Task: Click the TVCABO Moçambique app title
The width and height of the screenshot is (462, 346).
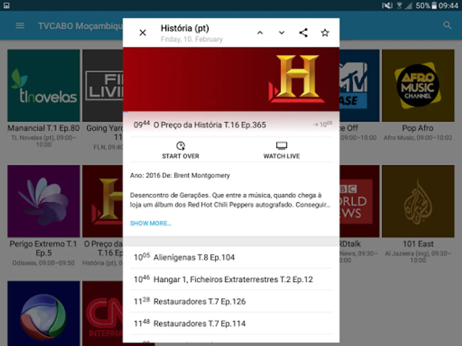Action: click(x=80, y=26)
